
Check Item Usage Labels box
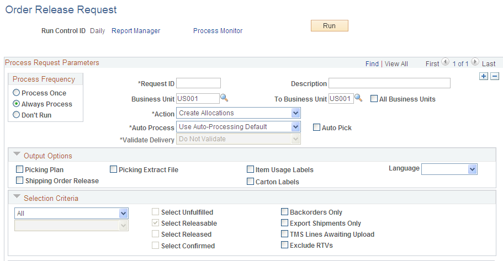click(250, 169)
